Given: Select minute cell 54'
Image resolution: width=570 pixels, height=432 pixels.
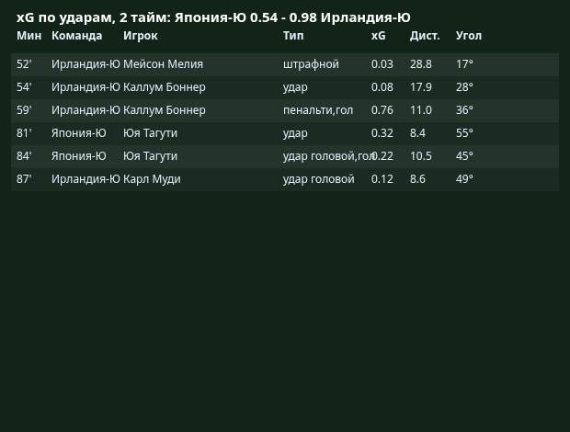Looking at the screenshot, I should point(24,87).
